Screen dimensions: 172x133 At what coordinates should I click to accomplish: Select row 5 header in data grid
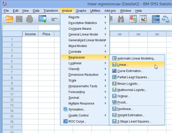point(12,61)
